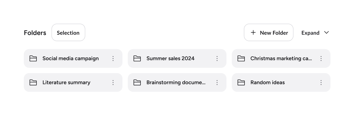Click the Brainstorming document folder icon

[137, 83]
